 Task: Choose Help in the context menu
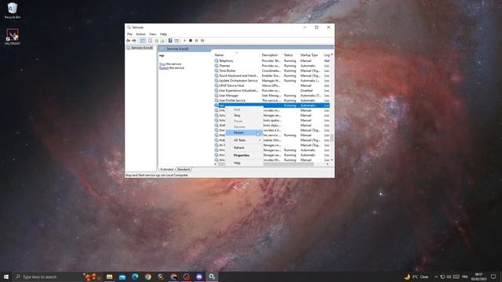244,163
